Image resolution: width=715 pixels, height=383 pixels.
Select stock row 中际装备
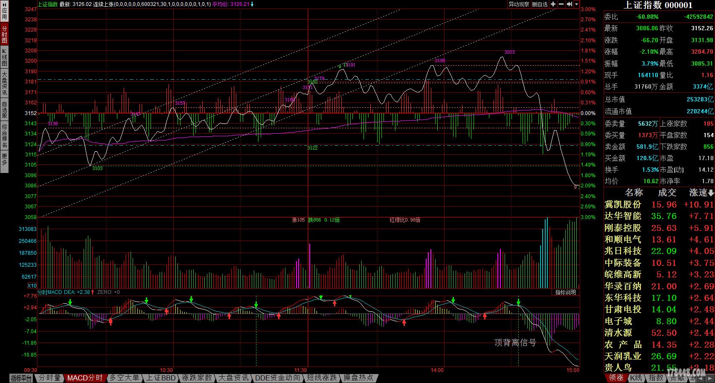click(659, 263)
